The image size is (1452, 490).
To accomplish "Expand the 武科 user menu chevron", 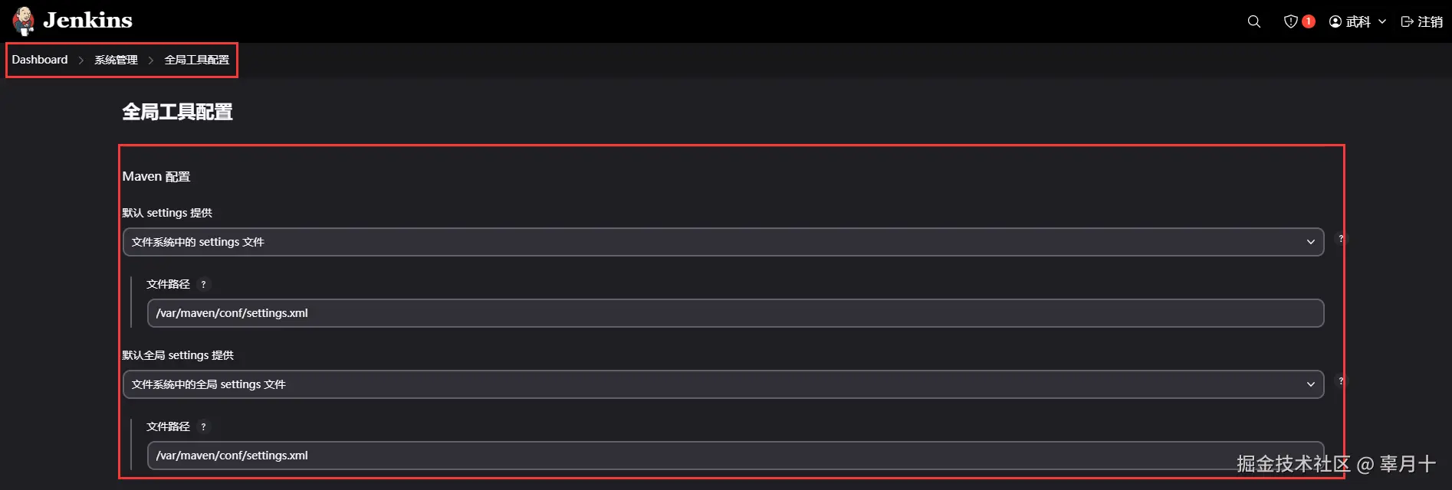I will click(1382, 21).
